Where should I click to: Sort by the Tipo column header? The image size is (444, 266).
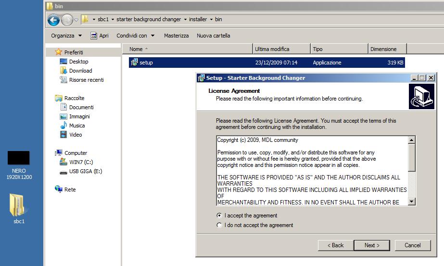(x=339, y=49)
